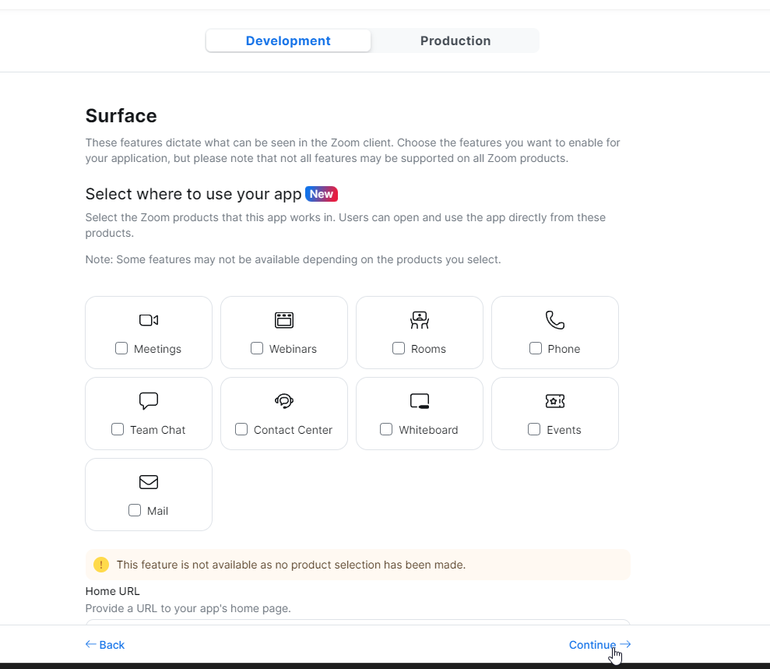Click the Meetings video camera icon
Viewport: 770px width, 669px height.
149,320
